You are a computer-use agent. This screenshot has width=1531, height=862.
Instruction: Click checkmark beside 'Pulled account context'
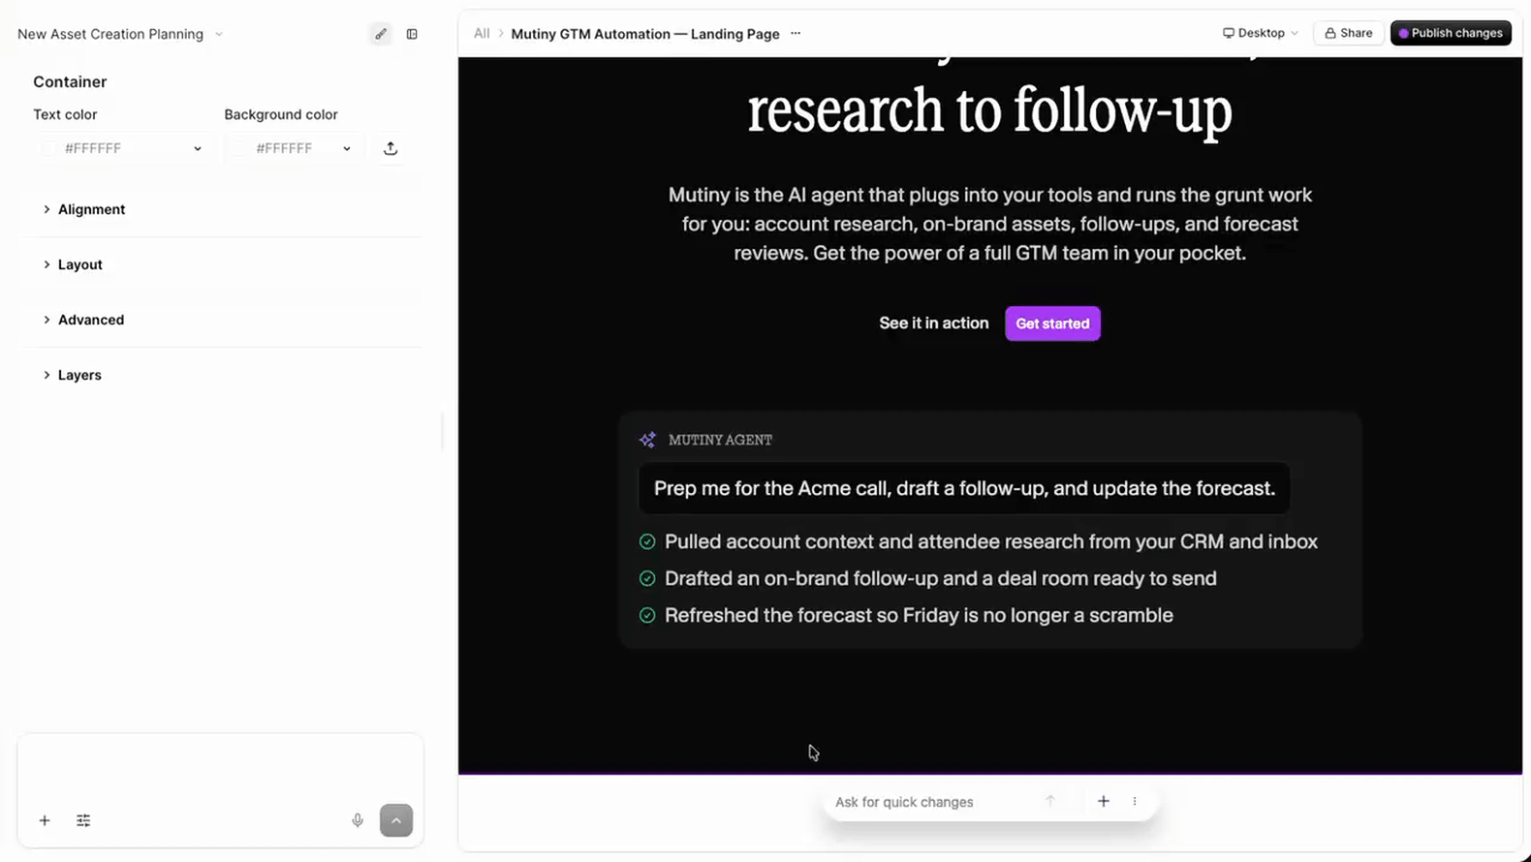647,541
